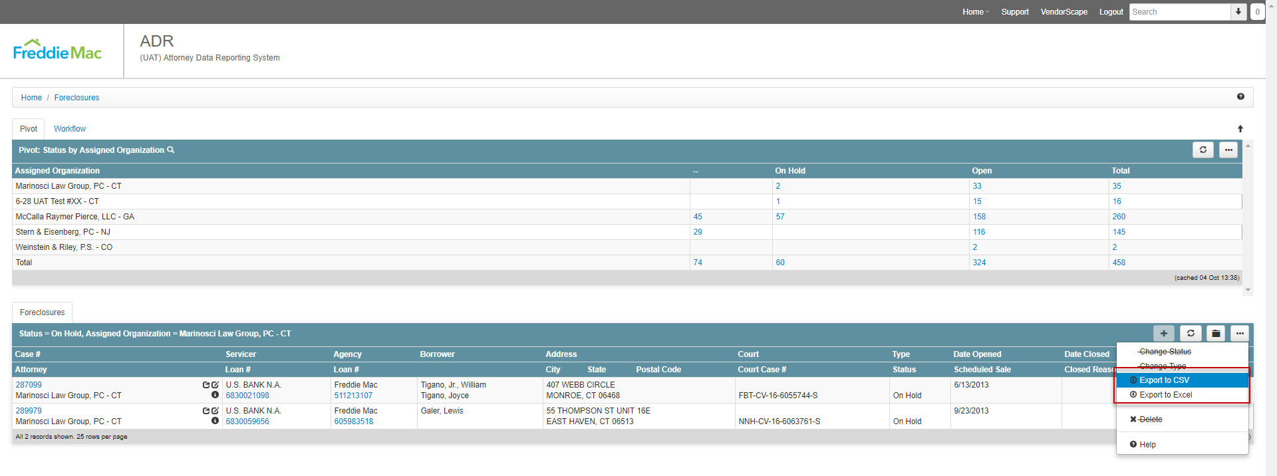1277x476 pixels.
Task: Click the folder icon in the Foreclosures toolbar
Action: point(1216,334)
